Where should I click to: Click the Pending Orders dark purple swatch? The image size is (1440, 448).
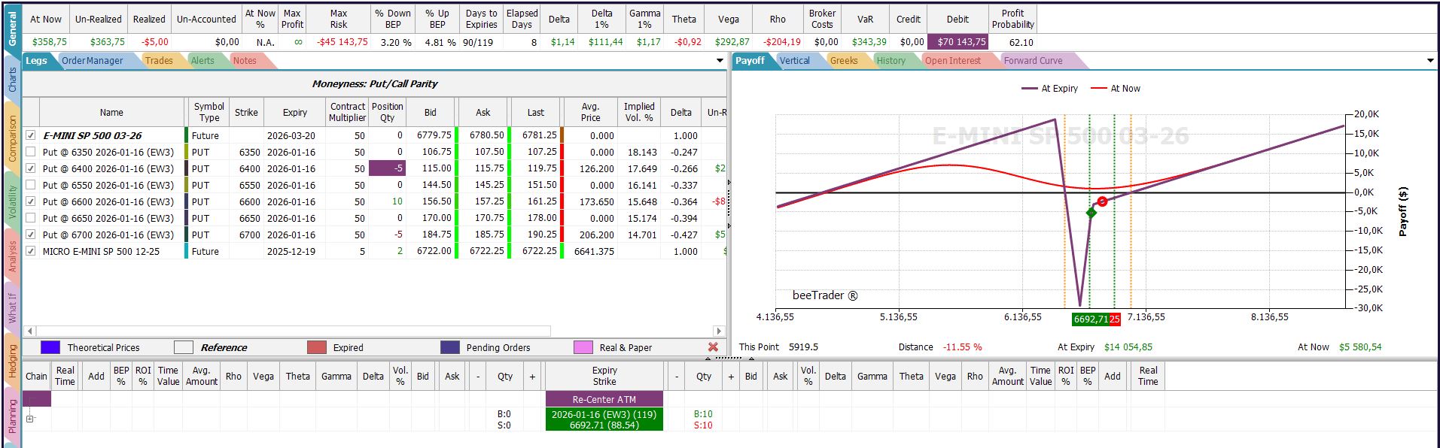[x=450, y=347]
